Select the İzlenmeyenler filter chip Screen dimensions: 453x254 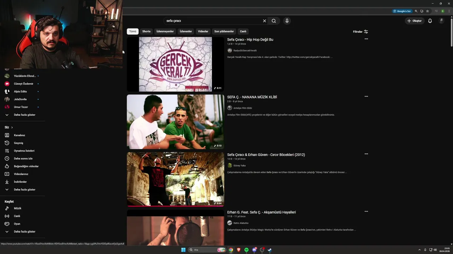tap(165, 31)
